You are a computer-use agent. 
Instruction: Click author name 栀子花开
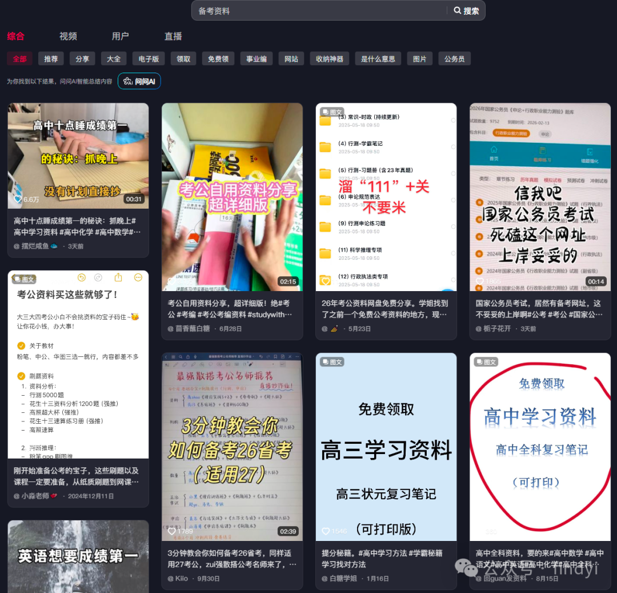coord(497,328)
